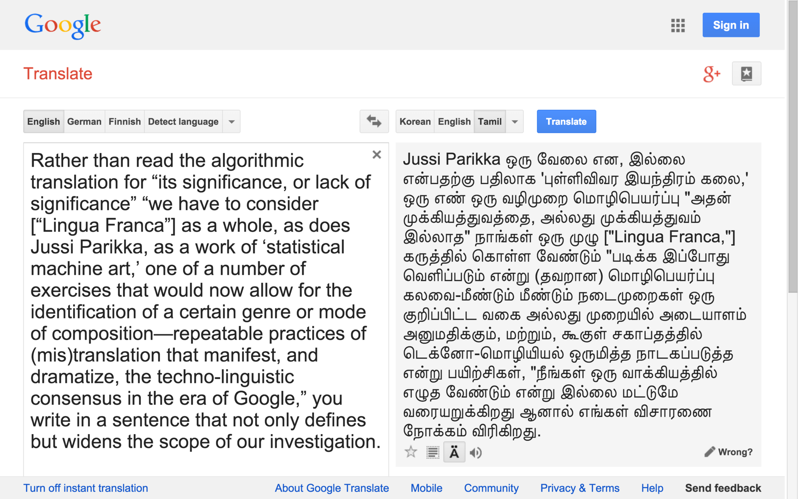Select all translated text icon
This screenshot has width=798, height=499.
click(433, 452)
